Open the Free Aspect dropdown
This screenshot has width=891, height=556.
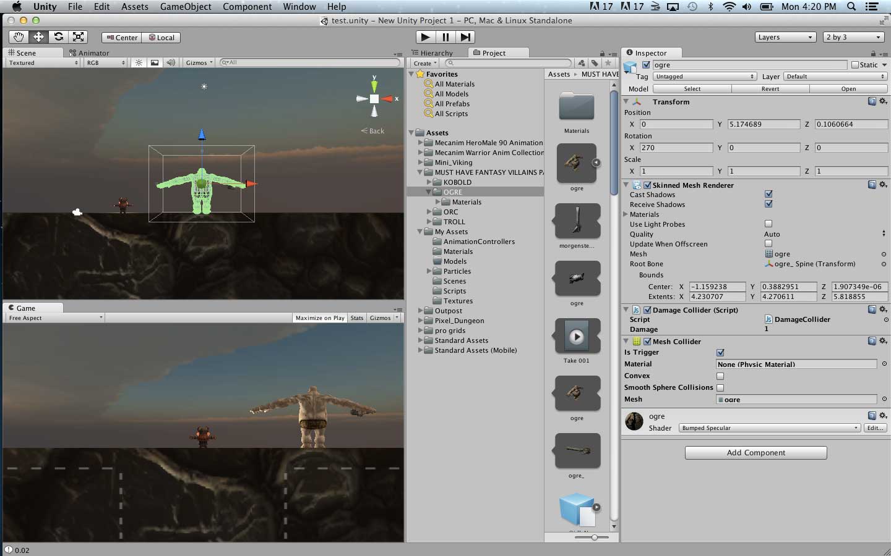[x=55, y=318]
